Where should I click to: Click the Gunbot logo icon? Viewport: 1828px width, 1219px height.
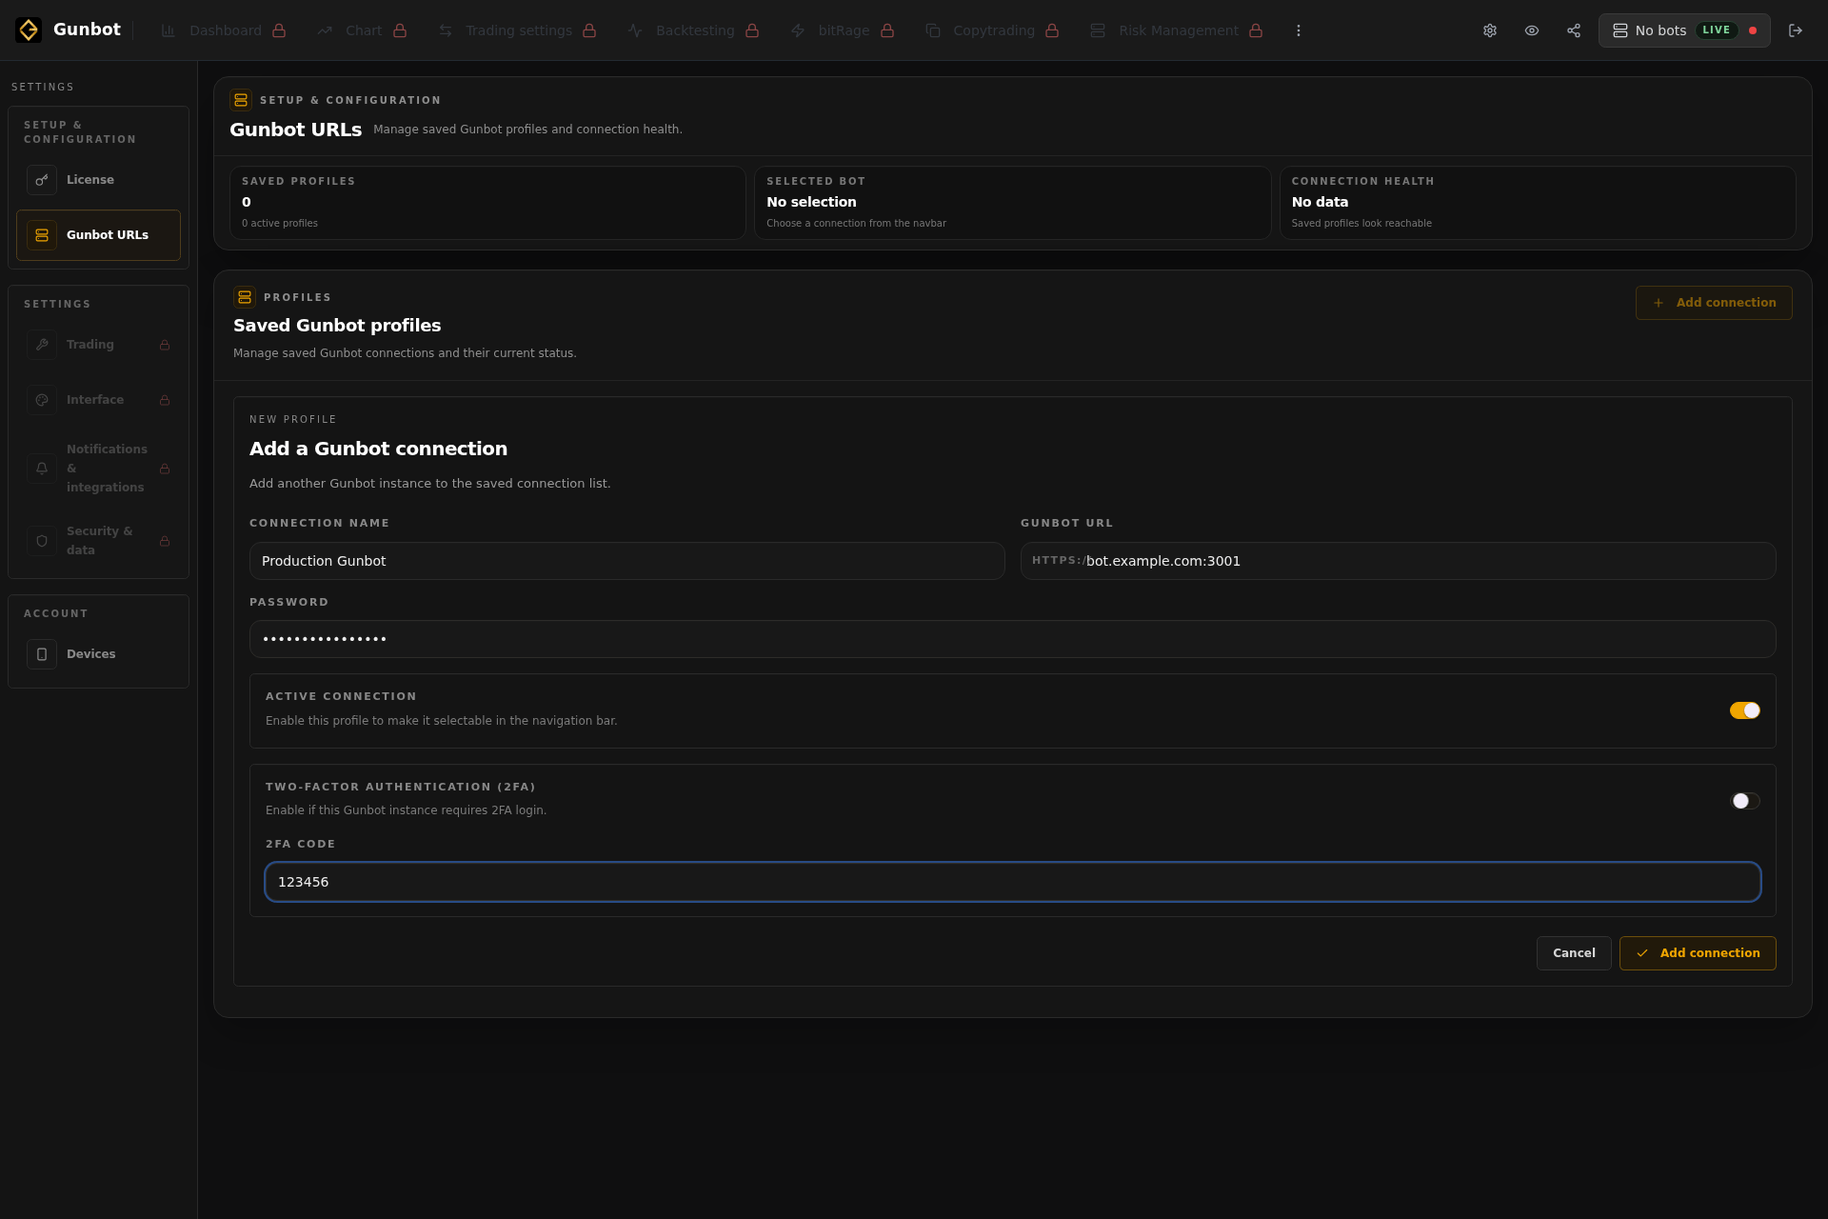pyautogui.click(x=29, y=30)
